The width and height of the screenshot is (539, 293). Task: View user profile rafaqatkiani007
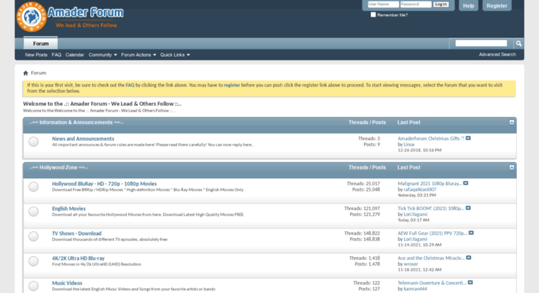coord(420,189)
